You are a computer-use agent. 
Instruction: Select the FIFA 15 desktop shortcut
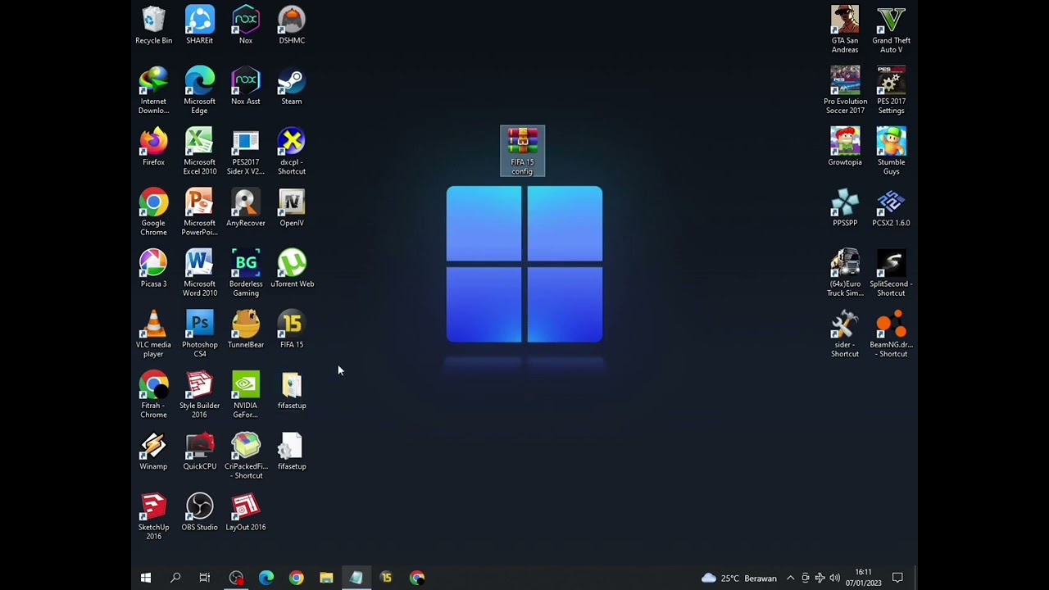click(292, 329)
